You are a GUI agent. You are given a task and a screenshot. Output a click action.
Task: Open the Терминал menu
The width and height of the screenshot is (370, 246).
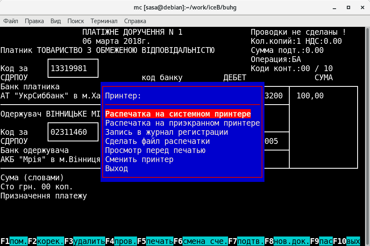pos(104,21)
